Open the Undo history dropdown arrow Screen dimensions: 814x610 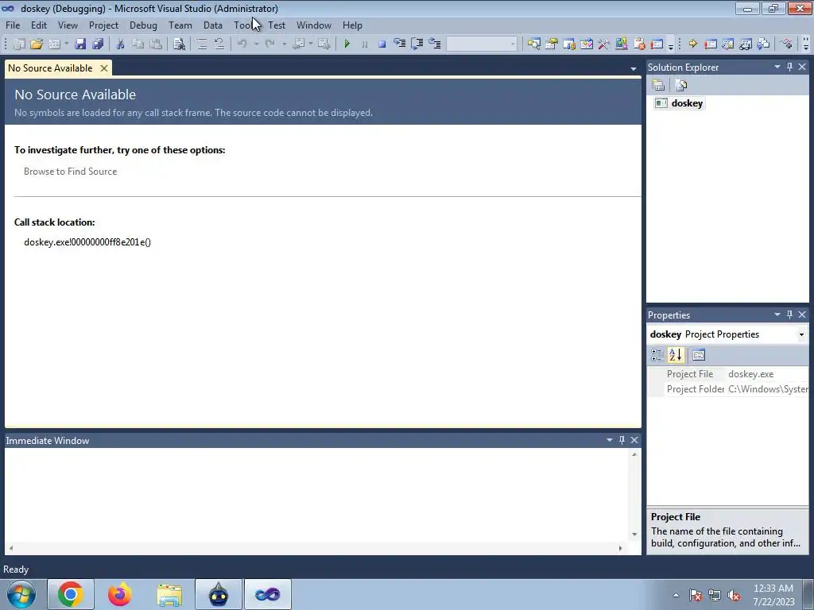coord(256,44)
